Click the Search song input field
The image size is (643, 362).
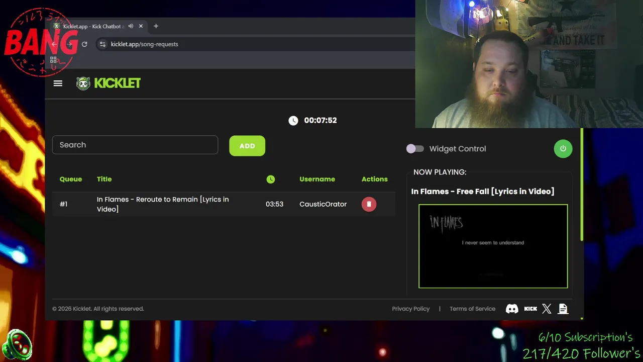pos(135,145)
